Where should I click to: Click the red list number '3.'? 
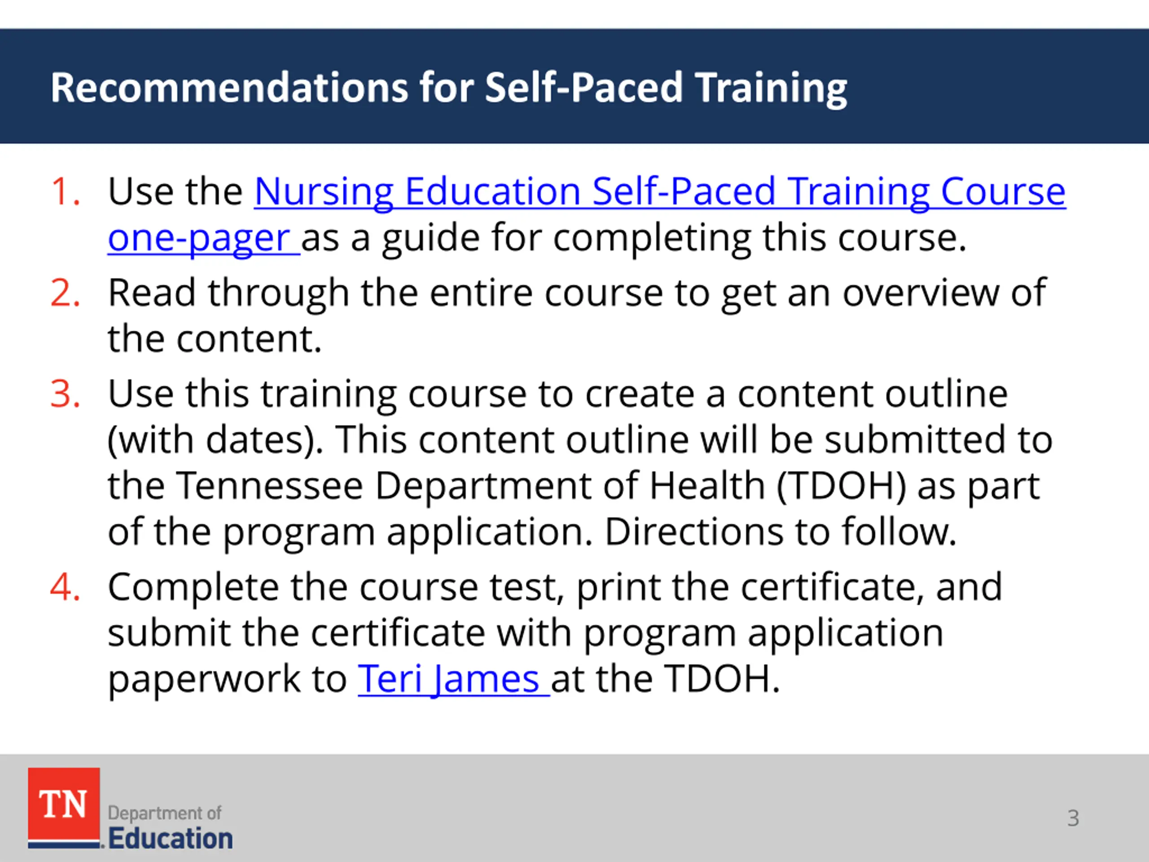pyautogui.click(x=66, y=394)
